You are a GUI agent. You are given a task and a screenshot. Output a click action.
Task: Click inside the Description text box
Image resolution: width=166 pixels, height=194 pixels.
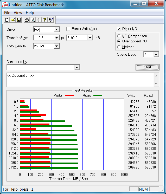coord(80,80)
